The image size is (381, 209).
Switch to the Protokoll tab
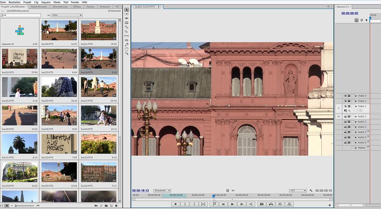click(105, 7)
